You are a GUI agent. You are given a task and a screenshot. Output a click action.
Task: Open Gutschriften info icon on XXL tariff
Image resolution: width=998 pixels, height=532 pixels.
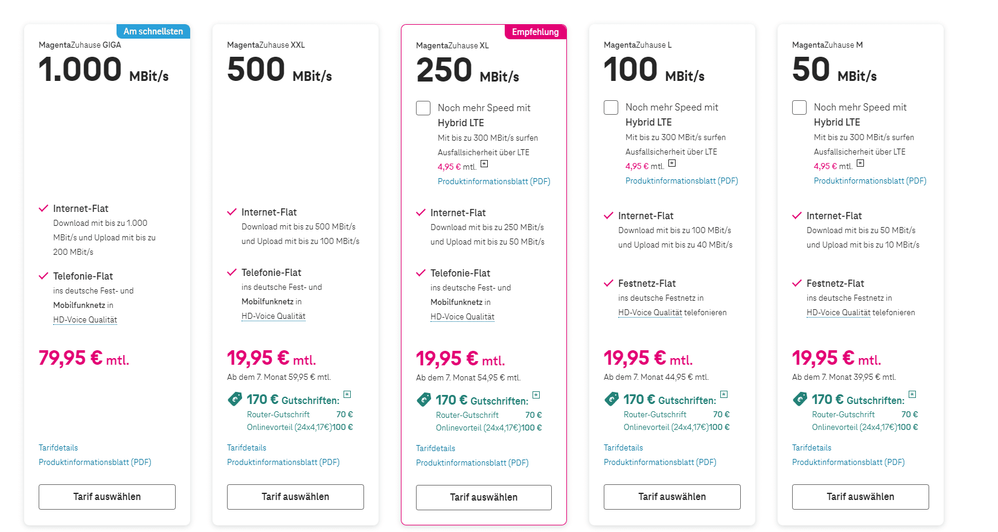point(347,394)
